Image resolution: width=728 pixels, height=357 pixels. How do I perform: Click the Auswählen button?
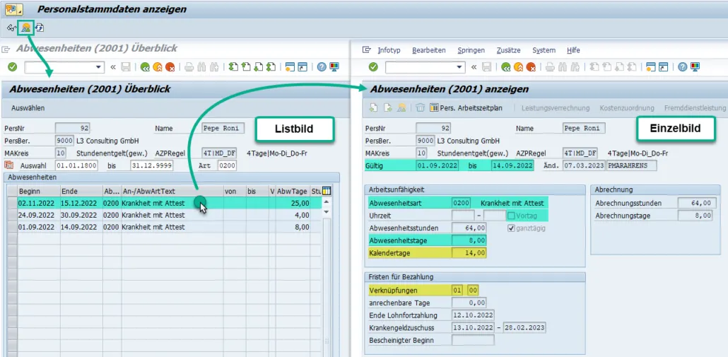click(28, 108)
